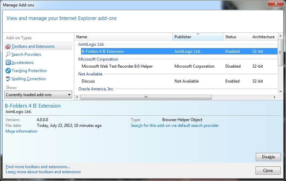Viewport: 286px width, 181px height.
Task: Select Search Providers add-on type
Action: 26,54
